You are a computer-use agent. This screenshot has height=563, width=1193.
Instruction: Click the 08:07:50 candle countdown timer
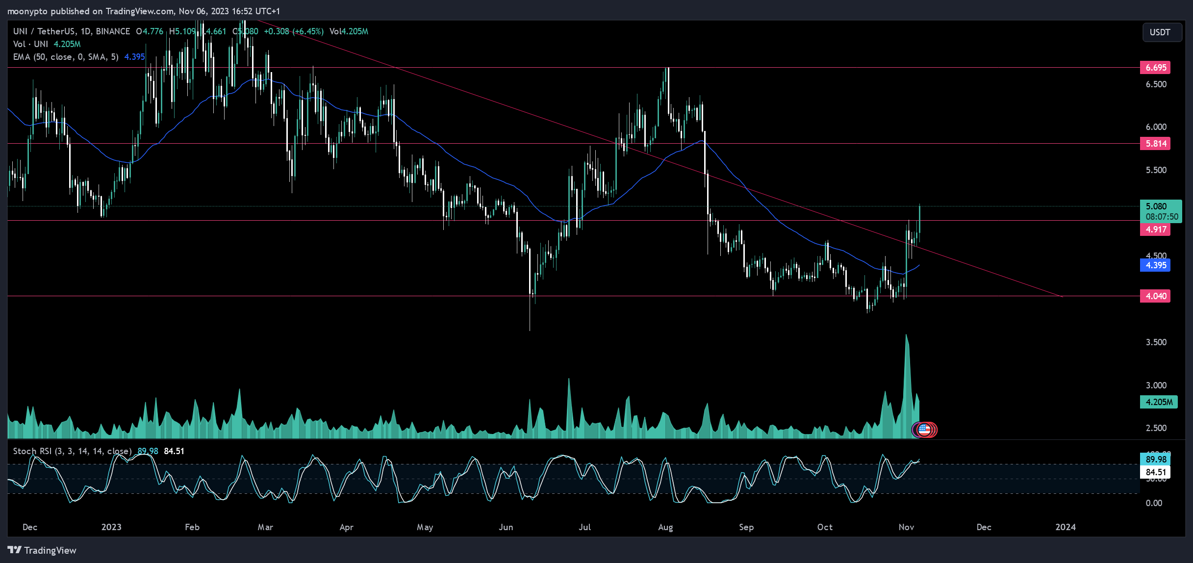point(1162,217)
